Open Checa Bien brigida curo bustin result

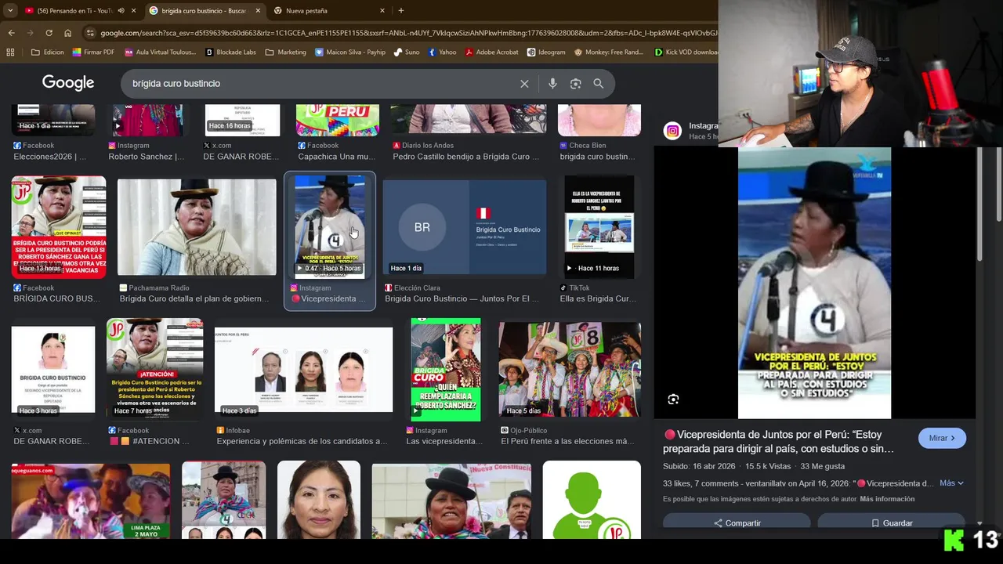598,157
